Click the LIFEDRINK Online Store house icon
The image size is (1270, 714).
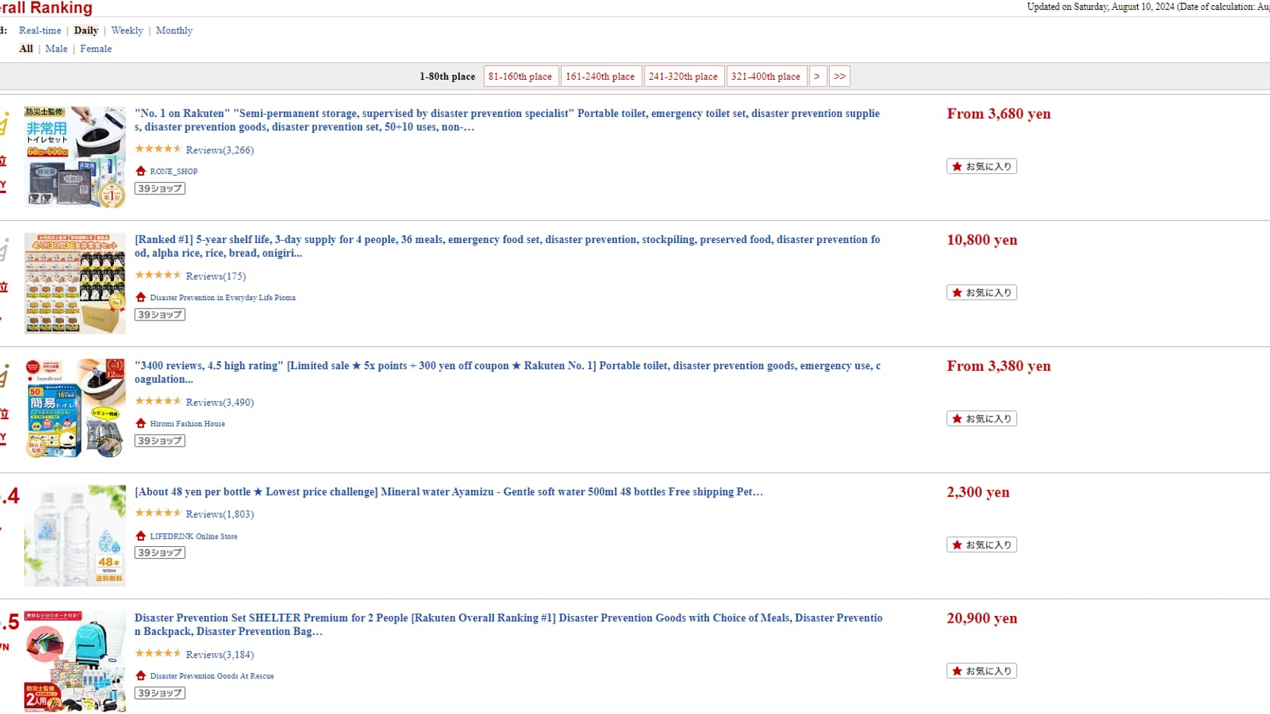[141, 535]
